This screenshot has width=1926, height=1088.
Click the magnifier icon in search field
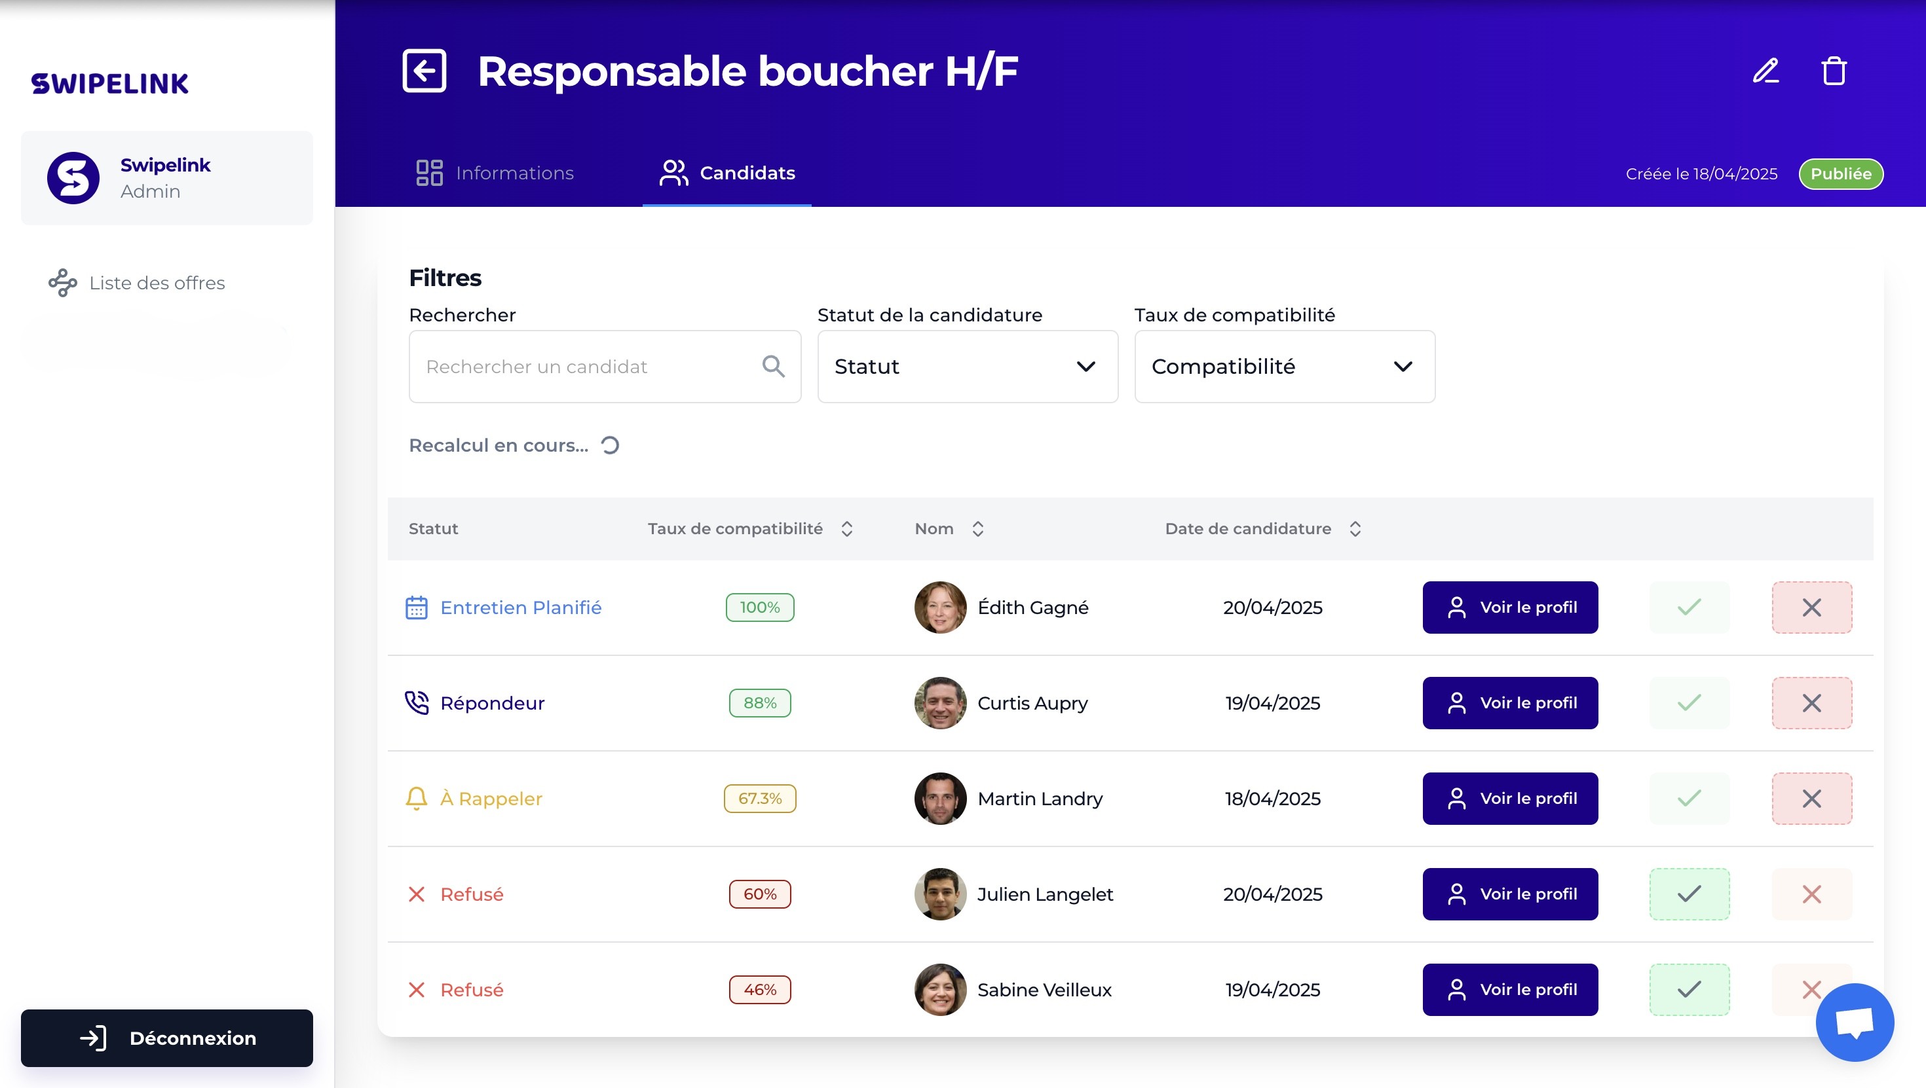point(773,366)
